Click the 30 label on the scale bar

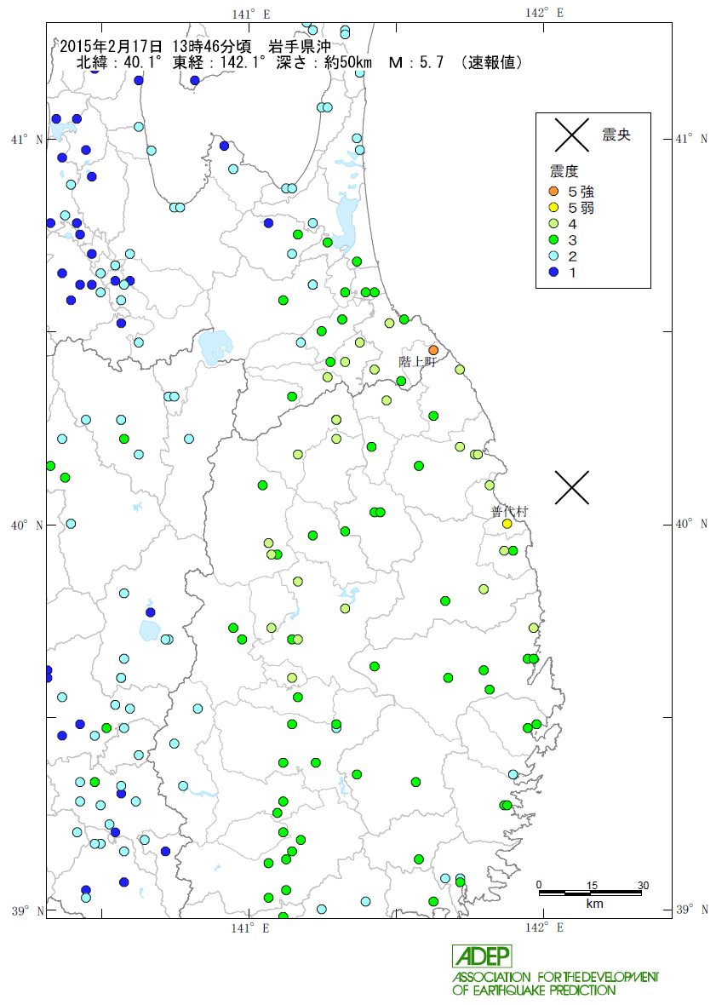[643, 885]
